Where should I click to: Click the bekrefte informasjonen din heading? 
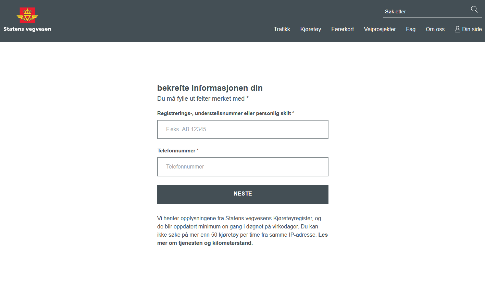point(210,88)
